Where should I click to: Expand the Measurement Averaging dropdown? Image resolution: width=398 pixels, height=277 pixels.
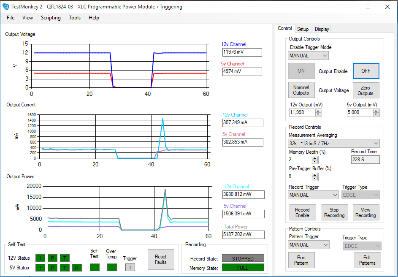tap(334, 144)
